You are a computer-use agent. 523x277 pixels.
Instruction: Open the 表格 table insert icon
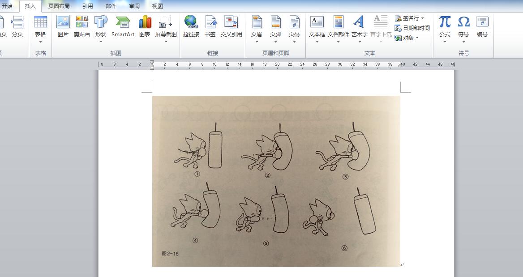pos(40,22)
